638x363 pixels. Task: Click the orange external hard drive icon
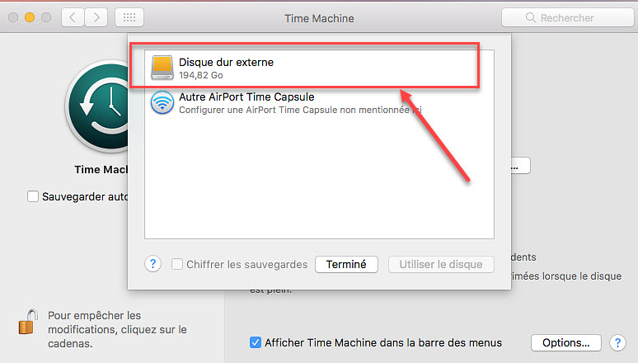pyautogui.click(x=162, y=68)
